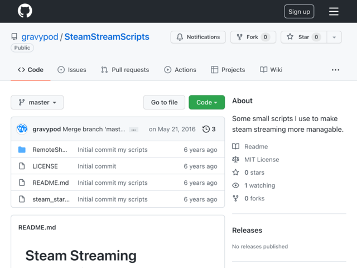Screen dimensions: 357x268
Task: Open the SteamStreamScripts repository link
Action: click(107, 37)
